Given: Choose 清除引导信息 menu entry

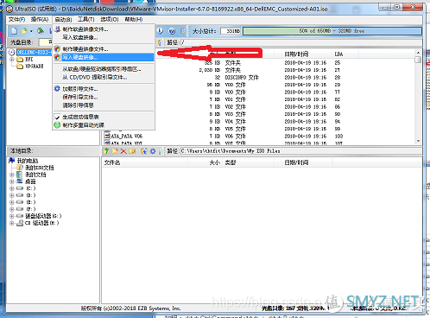Looking at the screenshot, I should [104, 105].
